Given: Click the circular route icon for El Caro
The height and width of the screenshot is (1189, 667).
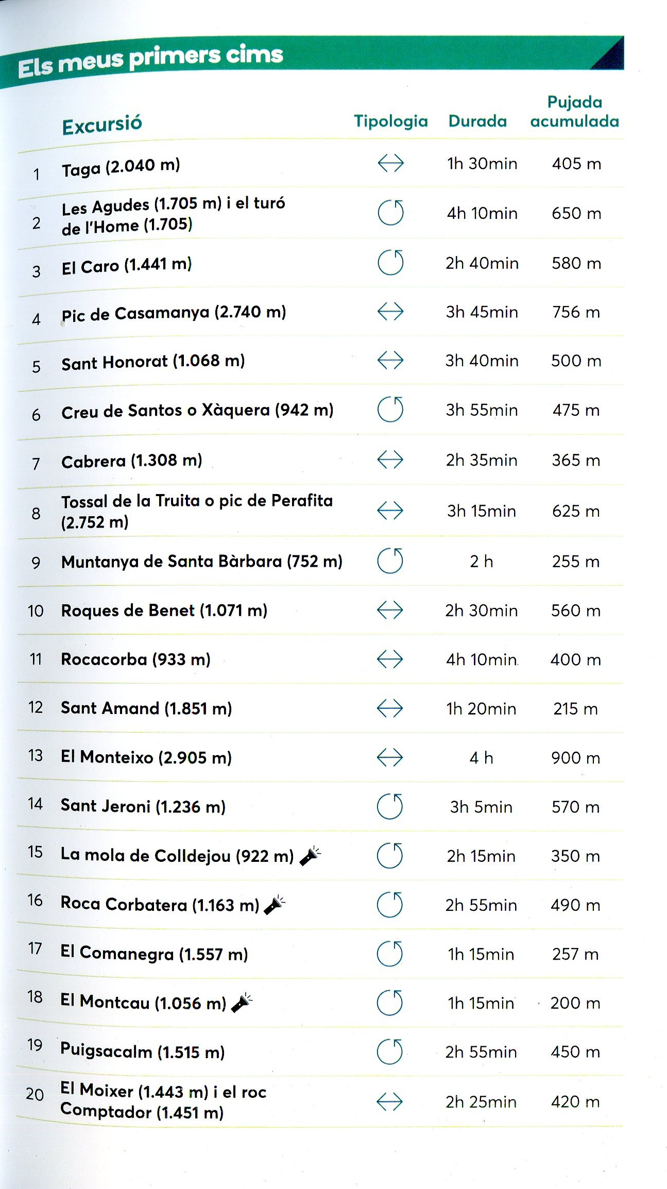Looking at the screenshot, I should point(390,263).
